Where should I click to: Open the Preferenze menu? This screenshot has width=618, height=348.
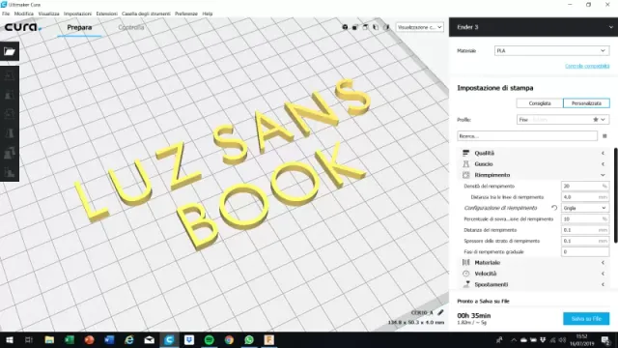click(x=186, y=14)
